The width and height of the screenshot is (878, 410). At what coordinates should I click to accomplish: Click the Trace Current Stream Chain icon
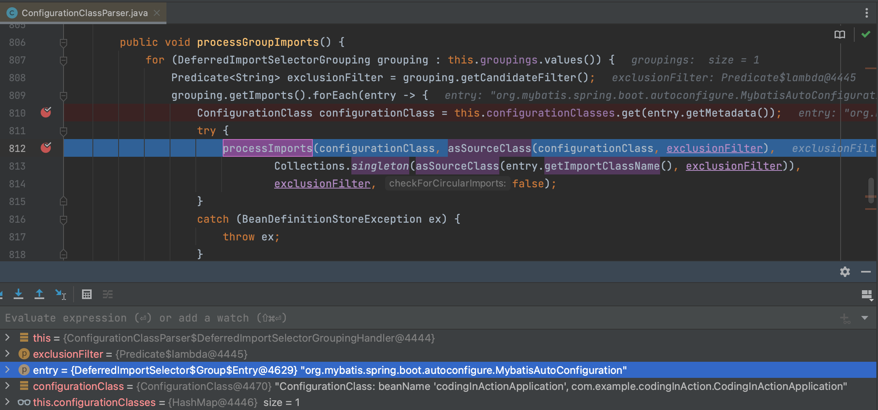point(108,294)
